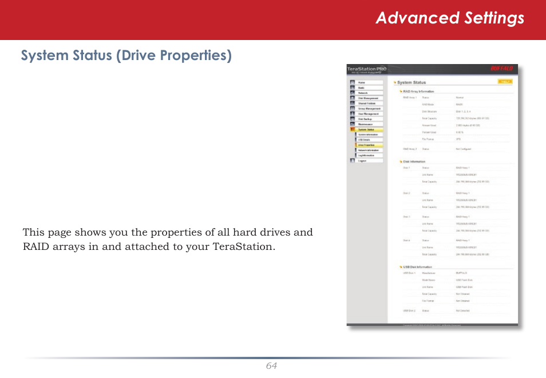Open the System Information submenu item
546x378 pixels.
tap(369, 135)
